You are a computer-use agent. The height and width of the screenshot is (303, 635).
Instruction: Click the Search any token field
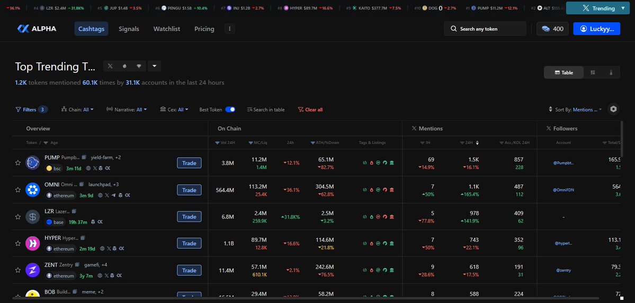[485, 29]
